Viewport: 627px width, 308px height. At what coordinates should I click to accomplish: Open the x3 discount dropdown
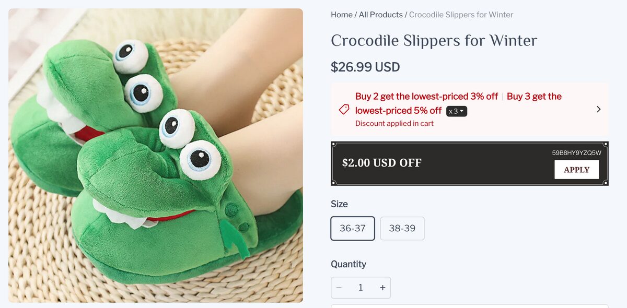(x=457, y=111)
